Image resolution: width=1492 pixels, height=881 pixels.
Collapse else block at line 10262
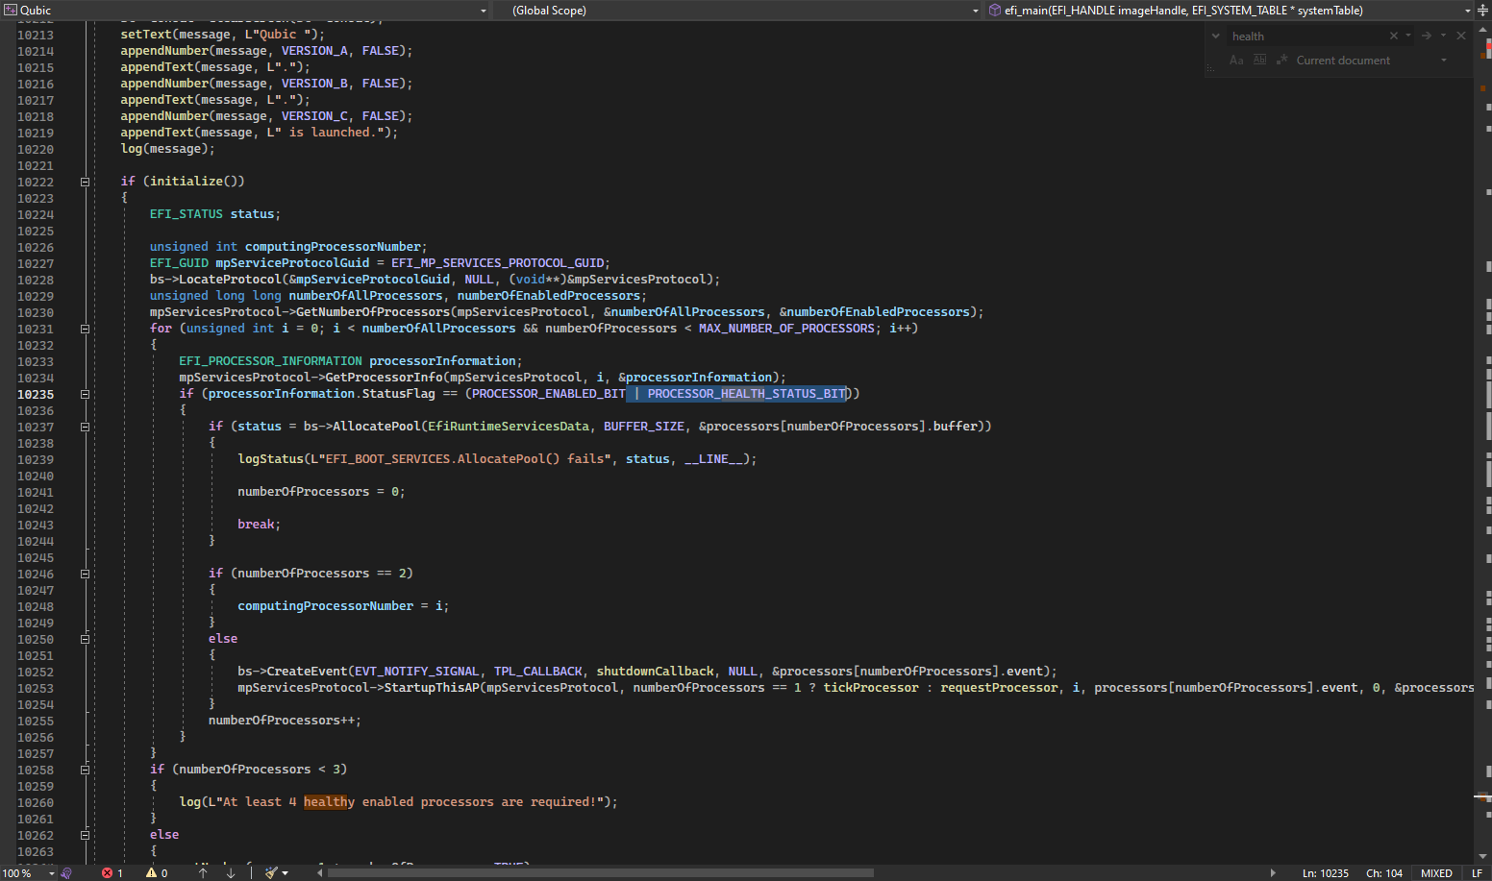coord(85,835)
